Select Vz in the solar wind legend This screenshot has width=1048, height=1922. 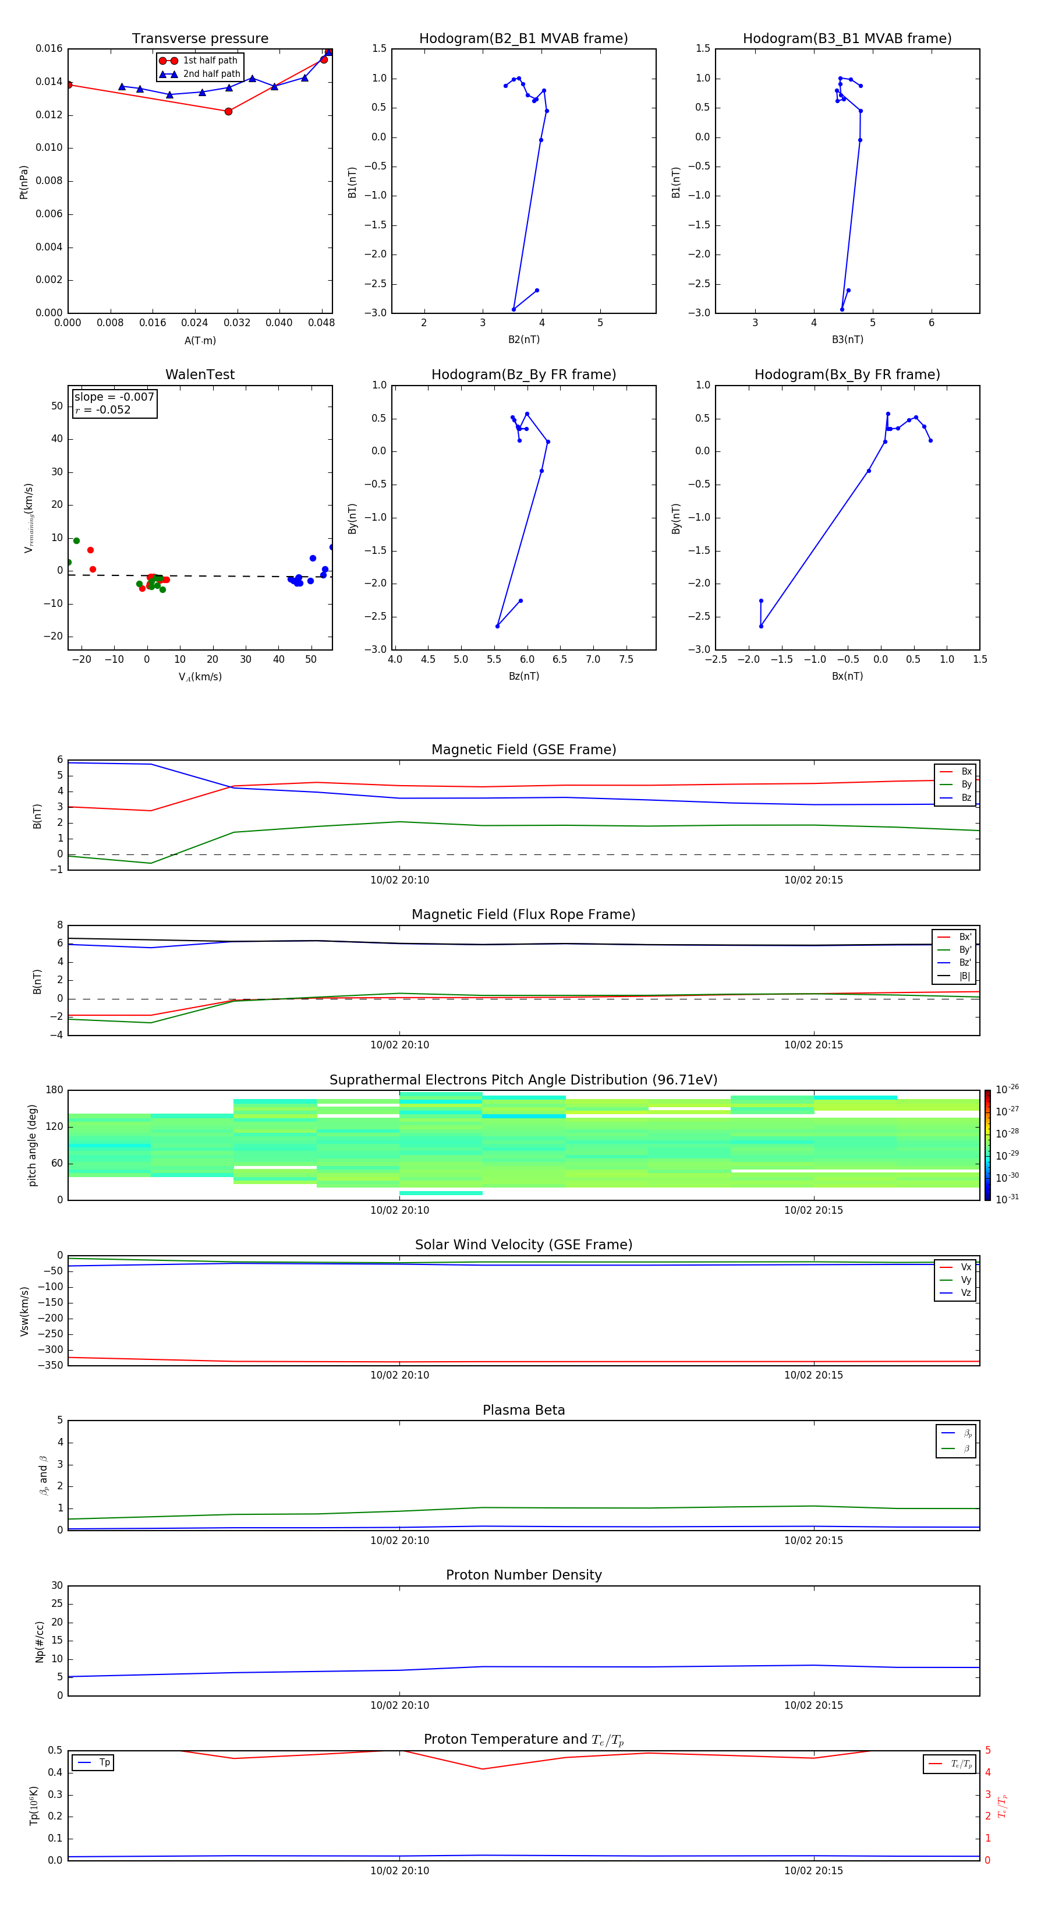(x=955, y=1293)
